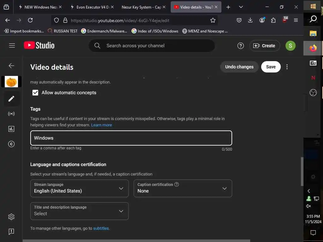Open the Live streaming sidebar icon

(11, 114)
